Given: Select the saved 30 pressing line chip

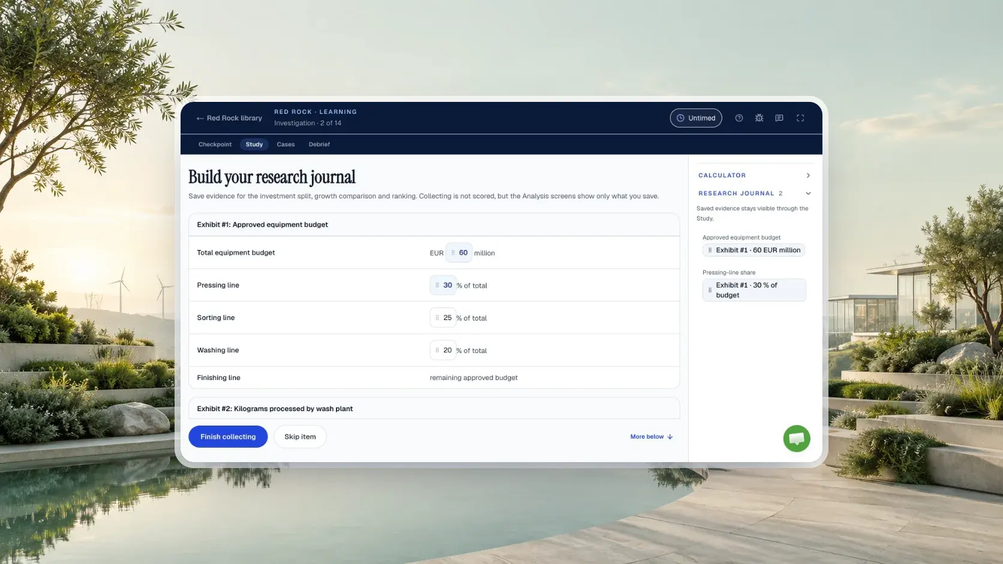Looking at the screenshot, I should click(443, 285).
